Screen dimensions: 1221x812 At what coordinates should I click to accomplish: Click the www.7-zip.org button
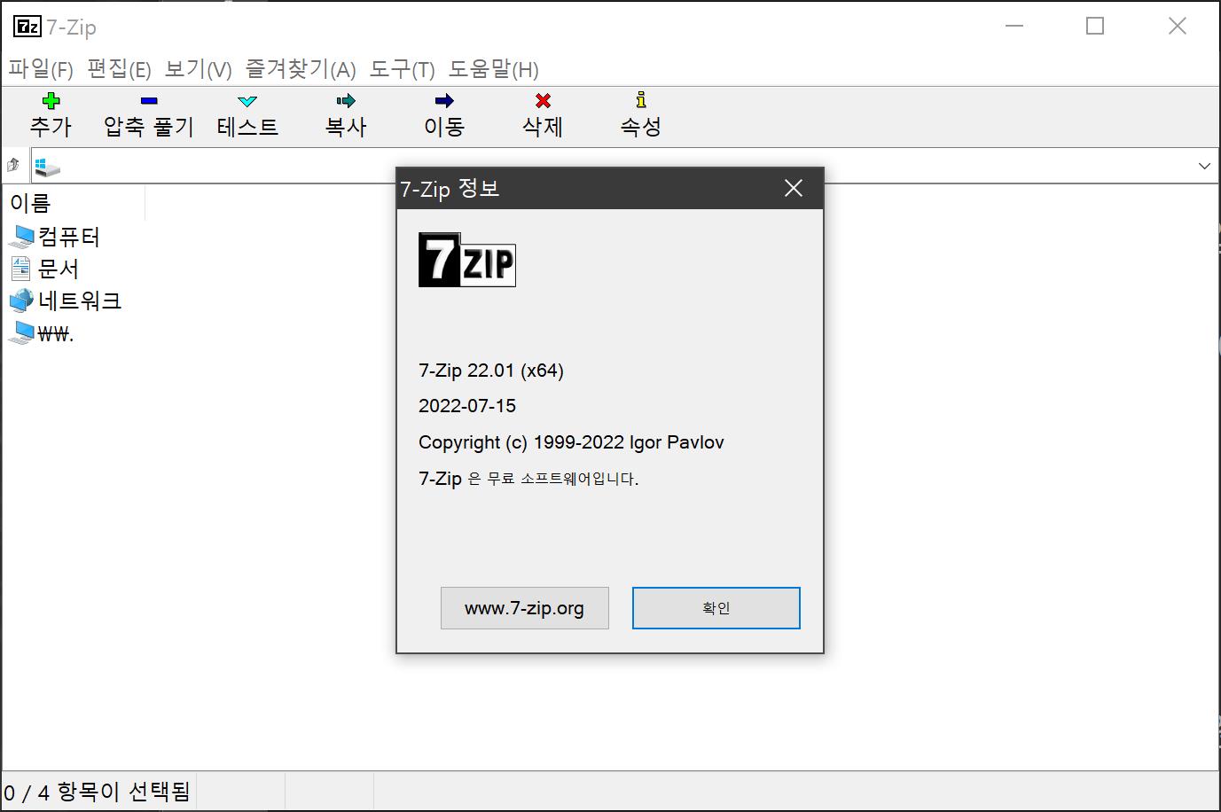525,608
